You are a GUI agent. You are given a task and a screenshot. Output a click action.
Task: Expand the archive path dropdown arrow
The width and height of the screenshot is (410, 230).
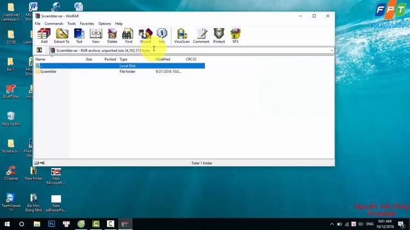pyautogui.click(x=332, y=50)
